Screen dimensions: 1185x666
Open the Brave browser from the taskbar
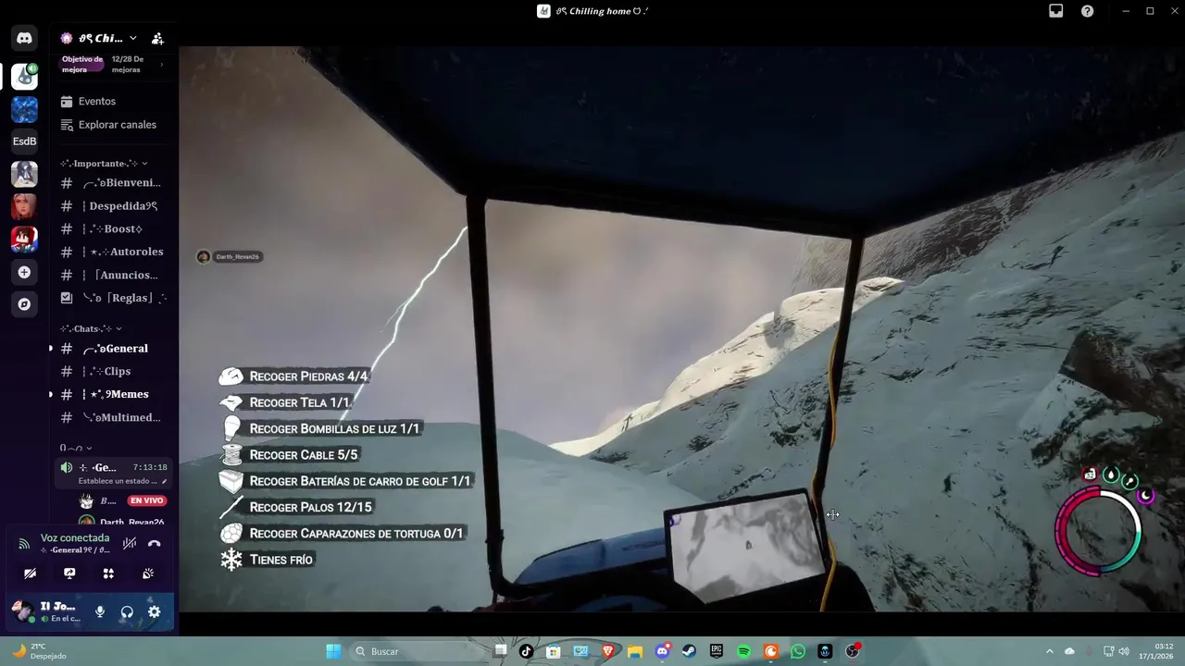608,651
